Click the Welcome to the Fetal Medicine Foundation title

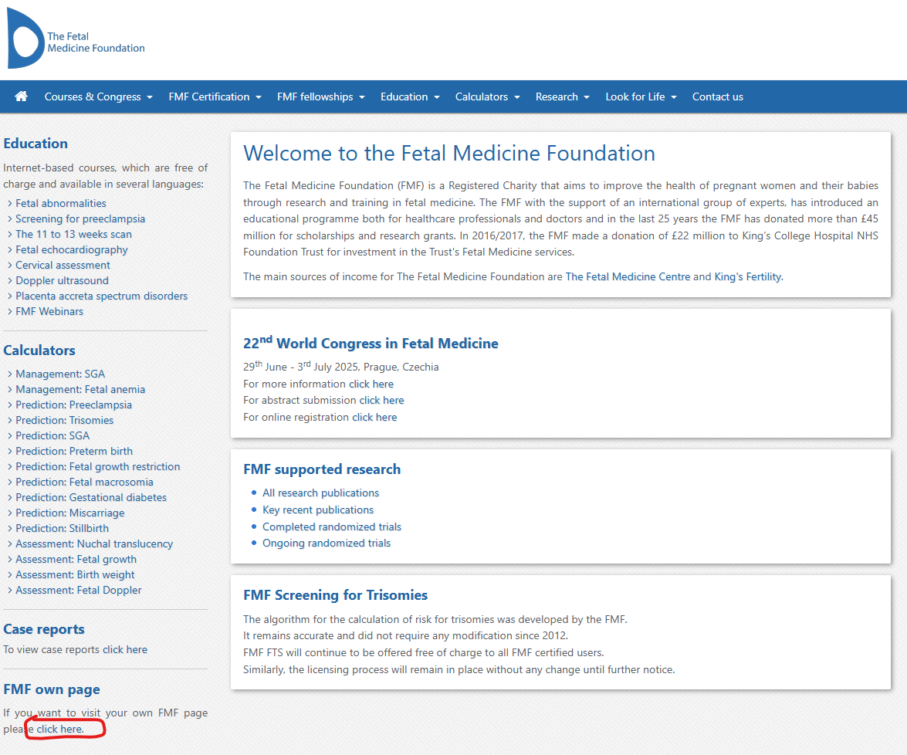pyautogui.click(x=449, y=154)
